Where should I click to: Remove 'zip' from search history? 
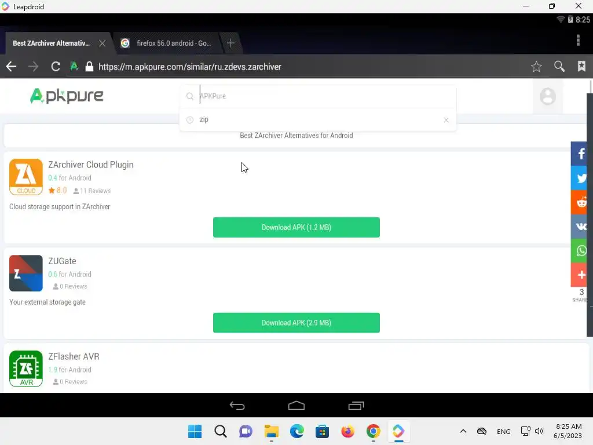446,120
